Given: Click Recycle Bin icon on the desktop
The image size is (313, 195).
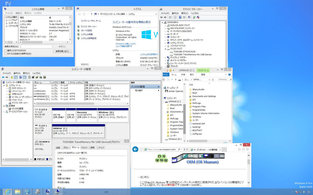Looking at the screenshot, I should [x=8, y=3].
